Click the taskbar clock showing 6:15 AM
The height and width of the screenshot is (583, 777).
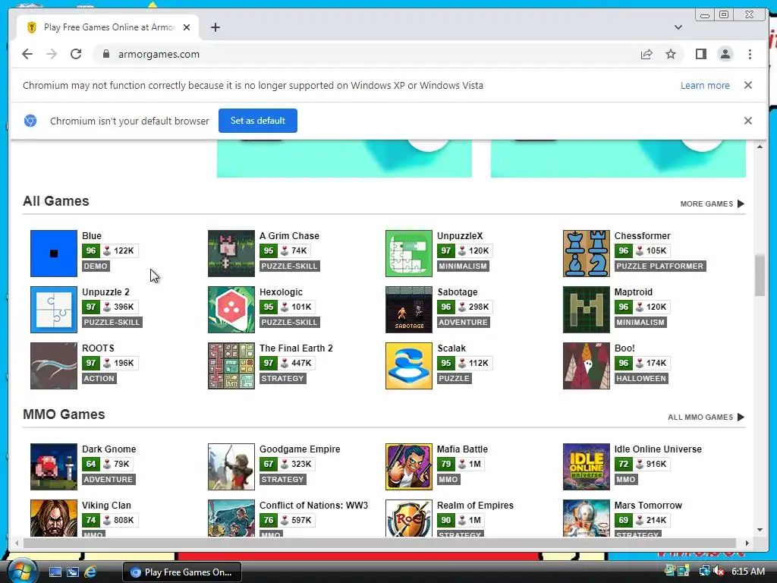point(748,571)
